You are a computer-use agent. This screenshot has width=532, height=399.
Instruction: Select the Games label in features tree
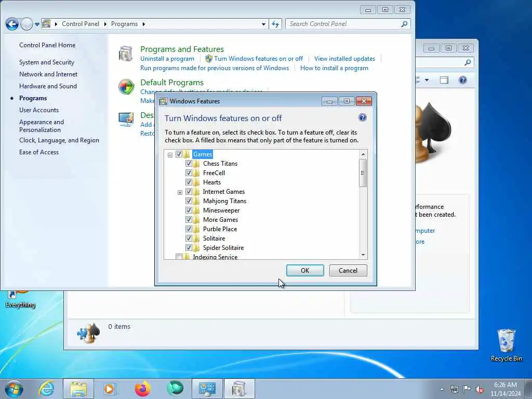tap(203, 154)
